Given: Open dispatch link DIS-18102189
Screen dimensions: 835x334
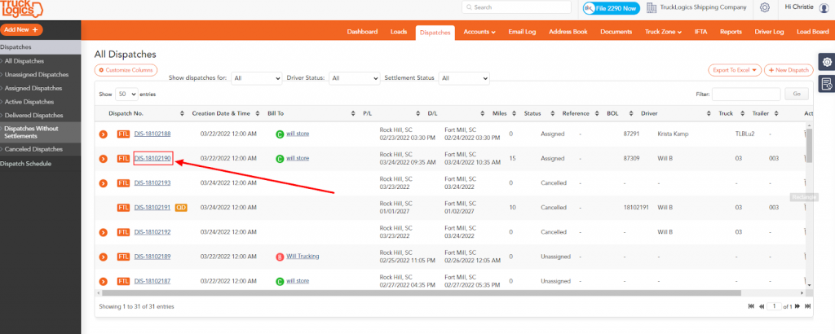Looking at the screenshot, I should click(x=152, y=257).
